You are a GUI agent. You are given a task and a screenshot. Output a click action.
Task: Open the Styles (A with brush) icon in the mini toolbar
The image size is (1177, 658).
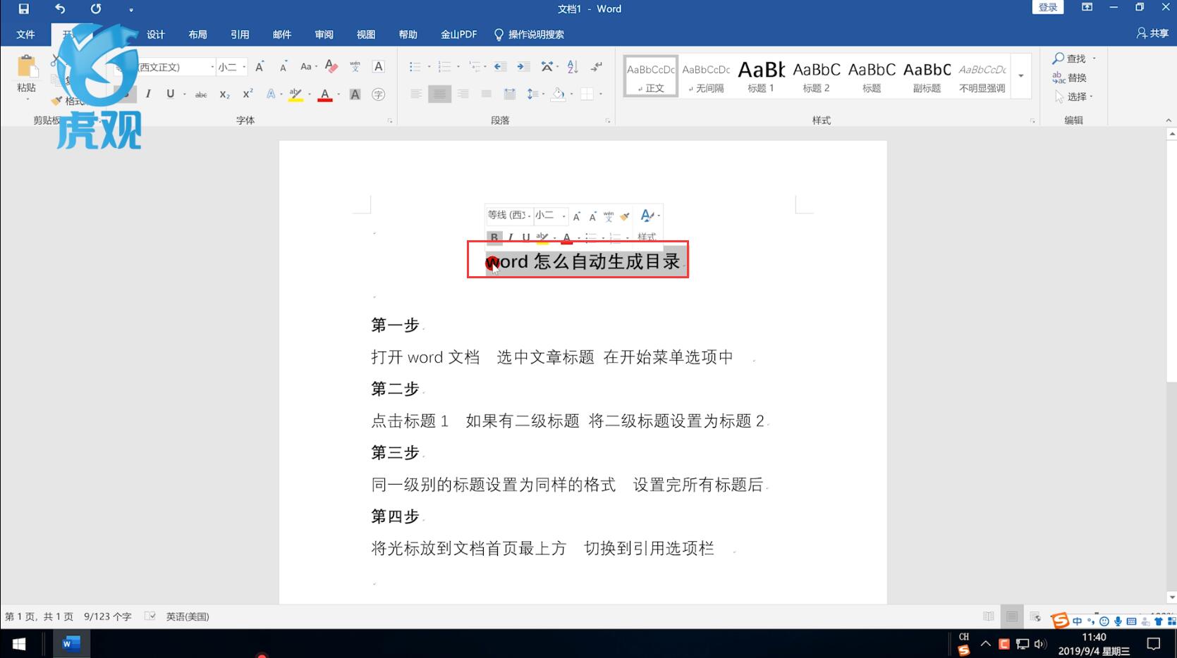647,216
